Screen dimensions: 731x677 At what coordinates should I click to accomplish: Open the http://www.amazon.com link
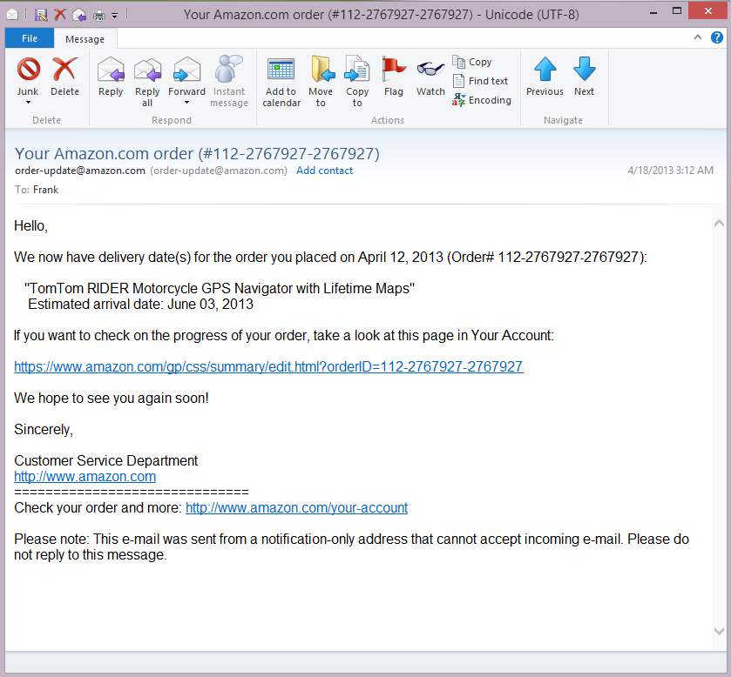click(x=85, y=476)
